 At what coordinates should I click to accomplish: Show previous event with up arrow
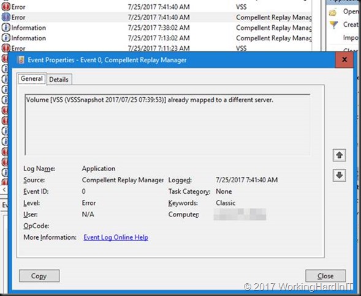(x=339, y=155)
